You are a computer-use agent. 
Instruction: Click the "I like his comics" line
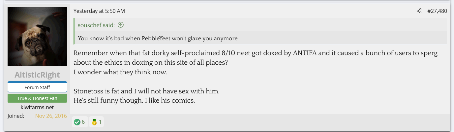[135, 100]
